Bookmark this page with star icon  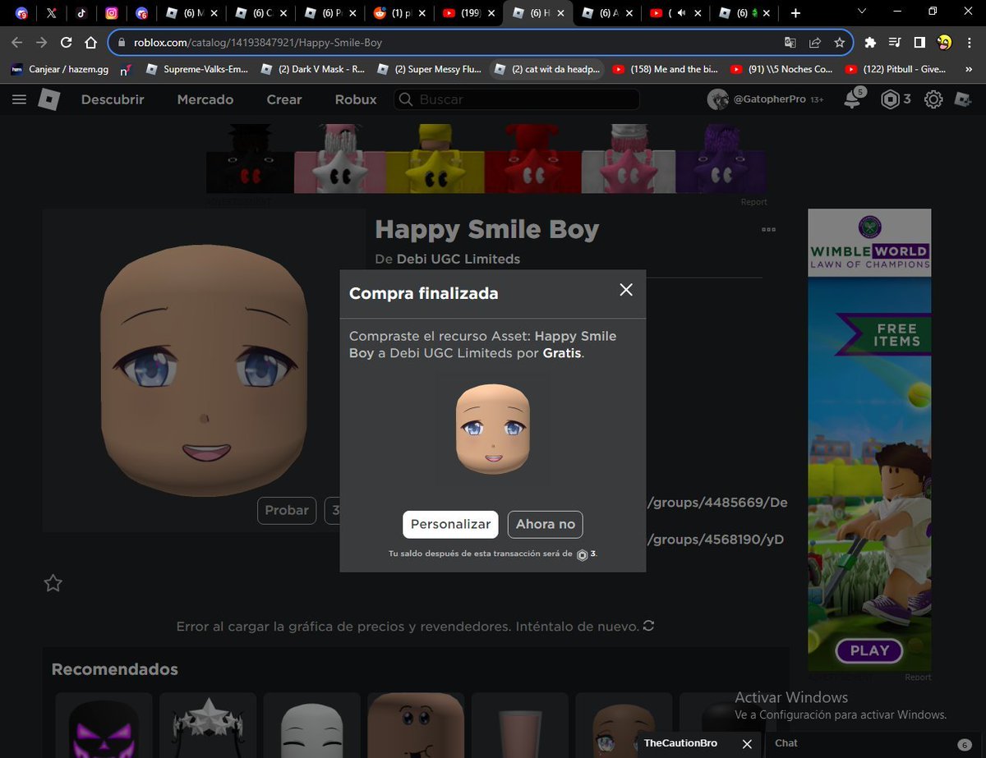point(839,43)
